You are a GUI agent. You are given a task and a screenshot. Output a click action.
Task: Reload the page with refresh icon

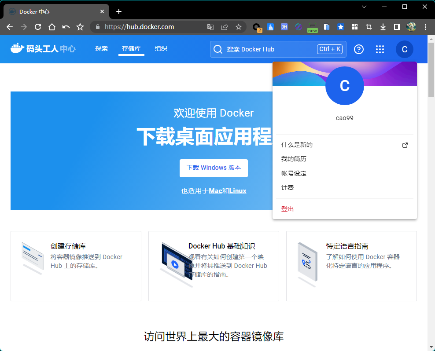click(x=38, y=27)
